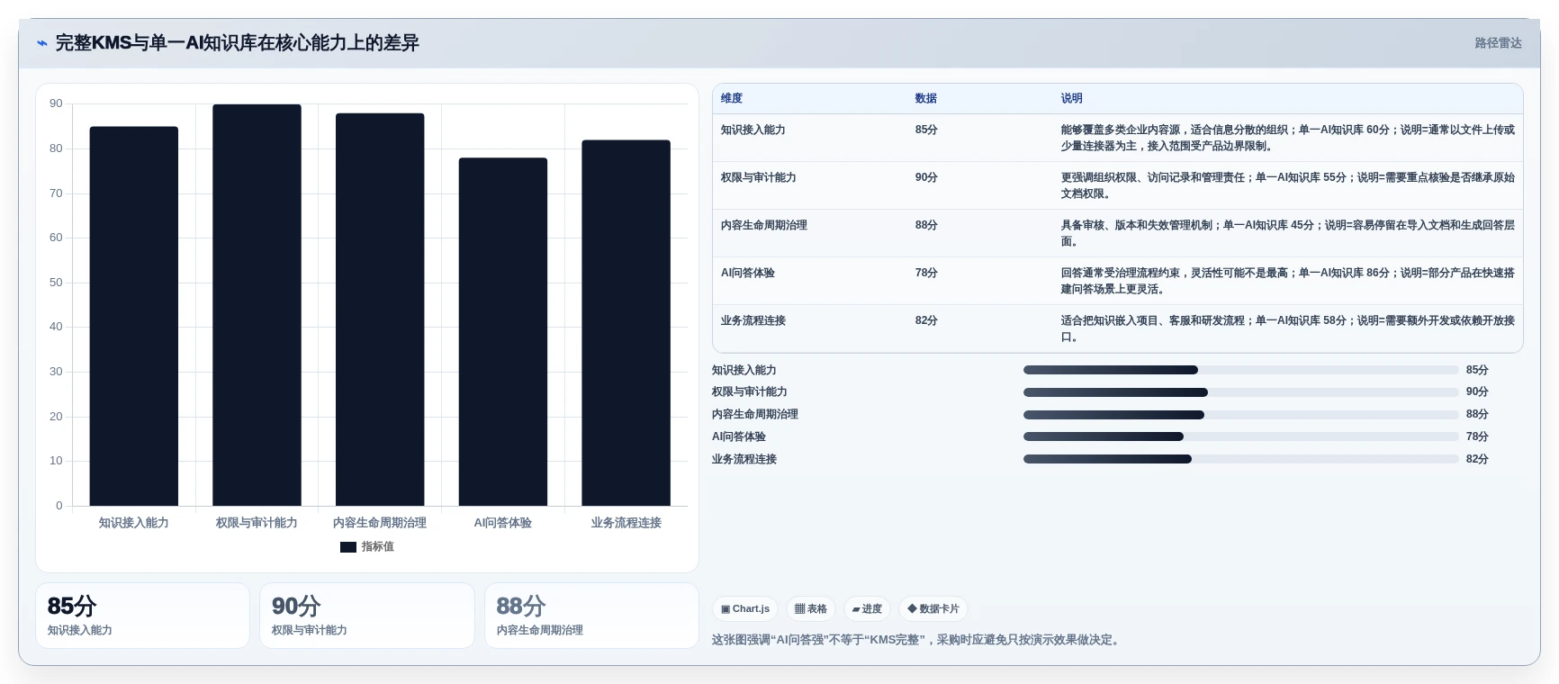The width and height of the screenshot is (1559, 684).
Task: Click the 90 y-axis tick label
Action: 56,103
